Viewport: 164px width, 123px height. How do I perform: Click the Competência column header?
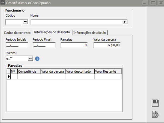pos(29,72)
